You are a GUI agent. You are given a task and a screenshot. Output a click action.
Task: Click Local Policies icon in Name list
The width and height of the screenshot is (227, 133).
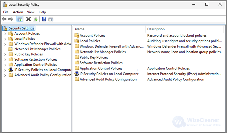pyautogui.click(x=77, y=41)
